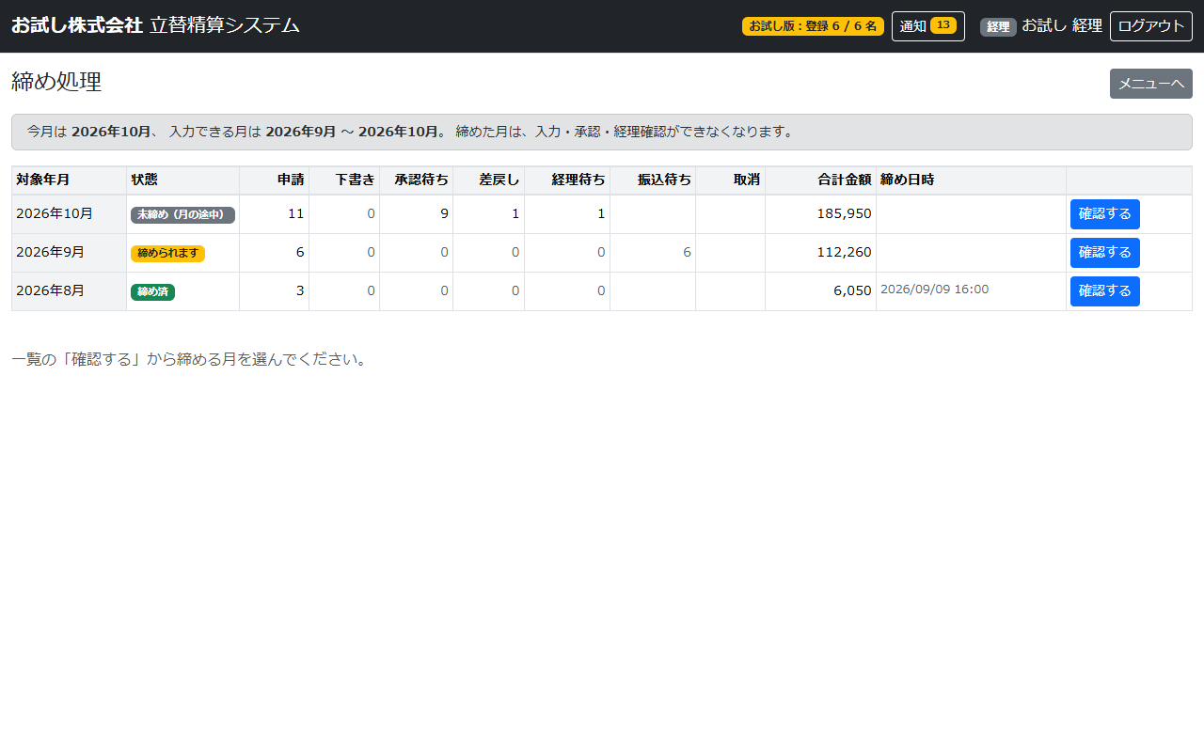1204x752 pixels.
Task: Select the 締め済 status badge
Action: (152, 291)
